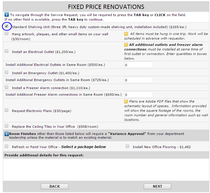Tick Refresh or Paint Your Office checkbox
210x193 pixels.
7,146
